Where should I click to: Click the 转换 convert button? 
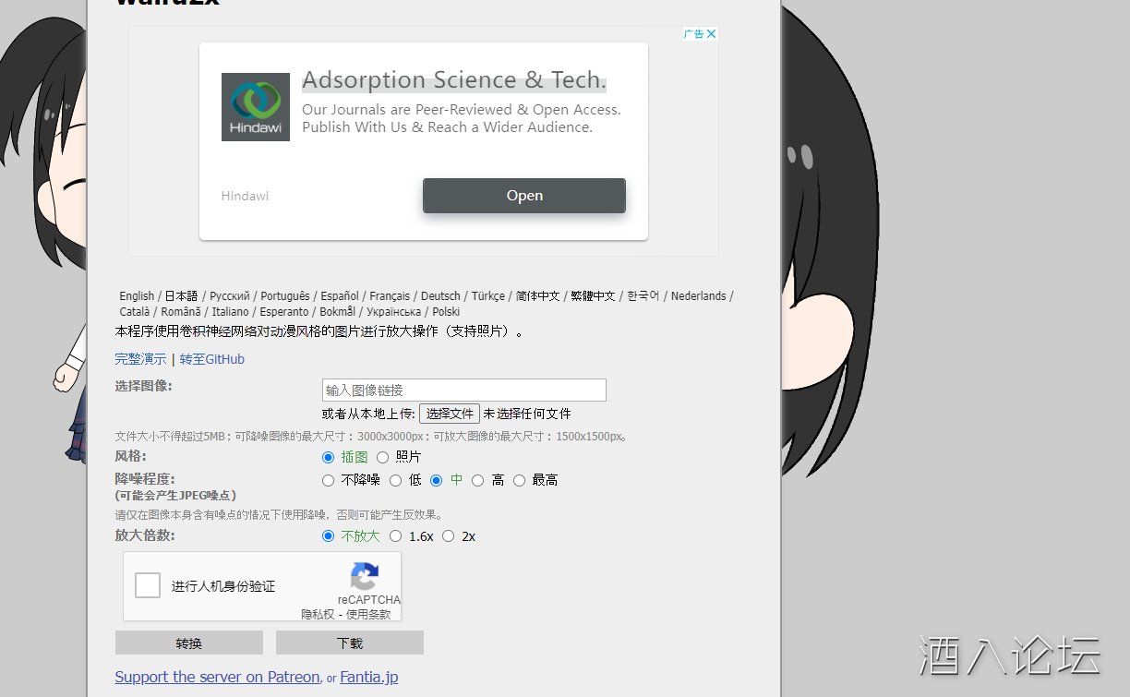(188, 642)
